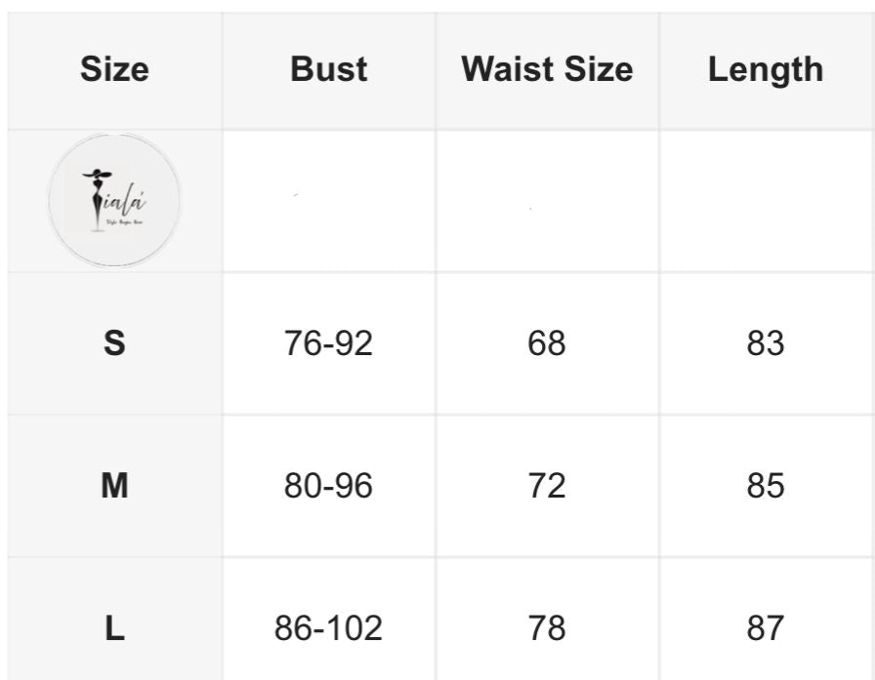Select the M size row label
This screenshot has height=680, width=875.
(114, 486)
